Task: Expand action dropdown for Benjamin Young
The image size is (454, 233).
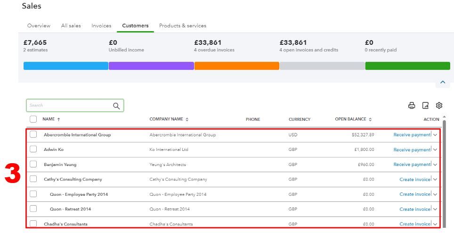Action: [435, 165]
